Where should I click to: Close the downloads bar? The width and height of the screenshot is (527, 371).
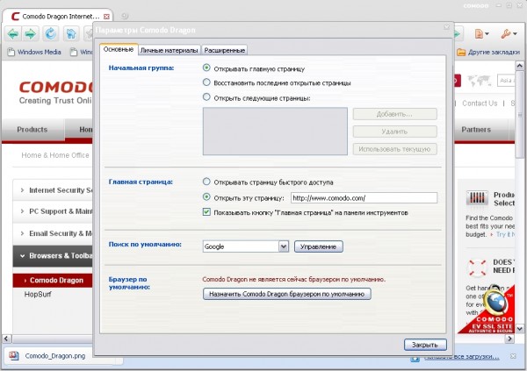[x=513, y=356]
